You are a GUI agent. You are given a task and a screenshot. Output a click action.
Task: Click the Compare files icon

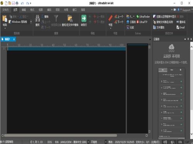(130, 27)
